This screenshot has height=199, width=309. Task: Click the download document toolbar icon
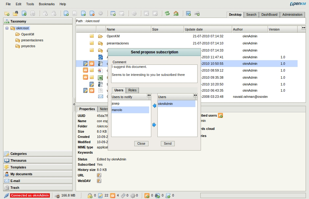click(24, 13)
